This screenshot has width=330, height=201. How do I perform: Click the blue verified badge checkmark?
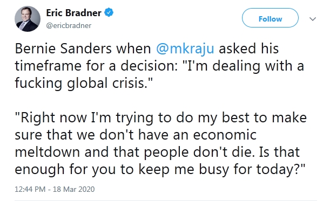click(109, 12)
